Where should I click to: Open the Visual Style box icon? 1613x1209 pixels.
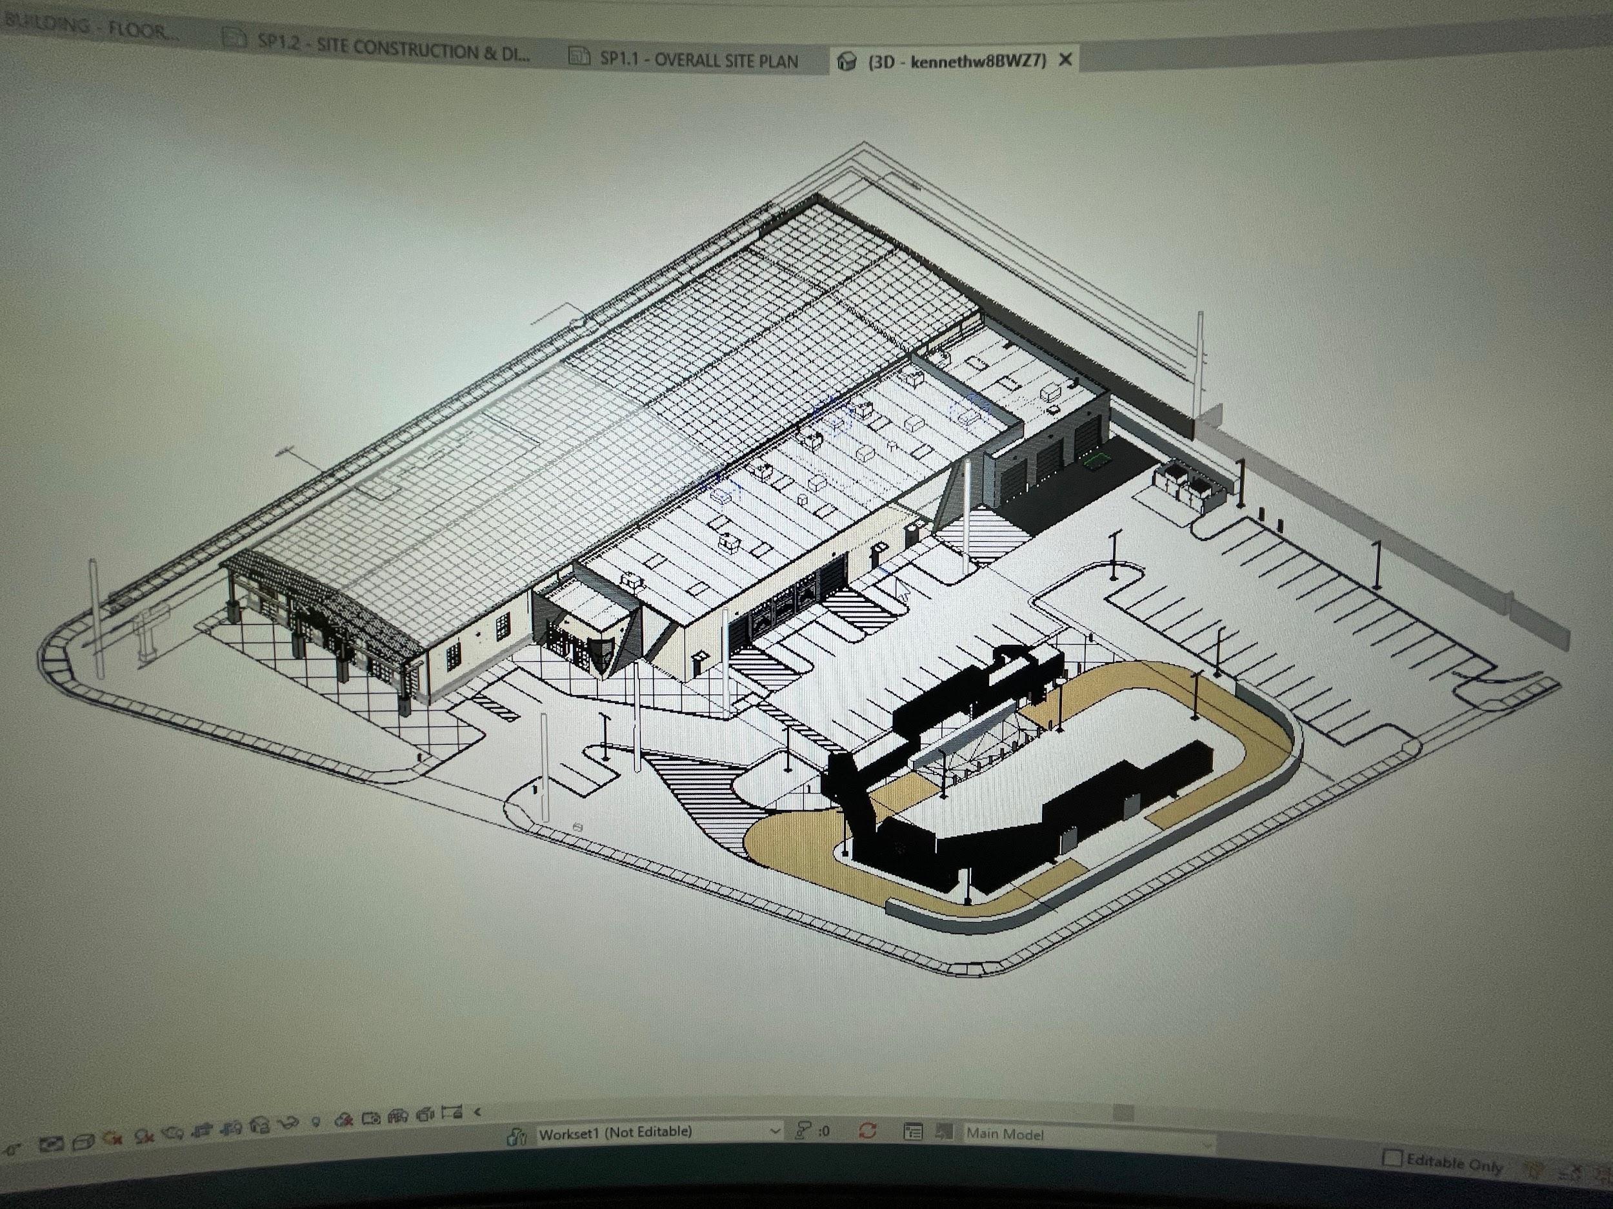tap(83, 1142)
